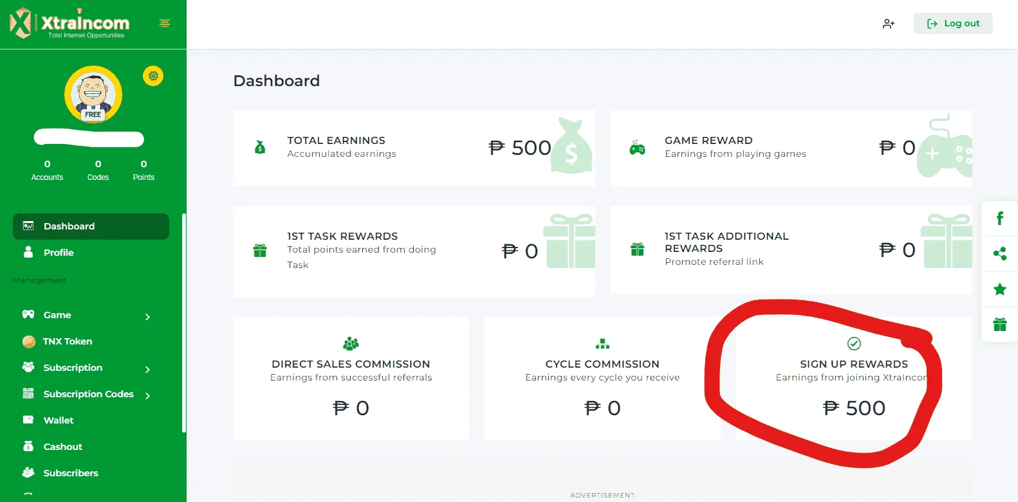Click the Subscription Codes QR icon
This screenshot has width=1018, height=502.
click(28, 393)
